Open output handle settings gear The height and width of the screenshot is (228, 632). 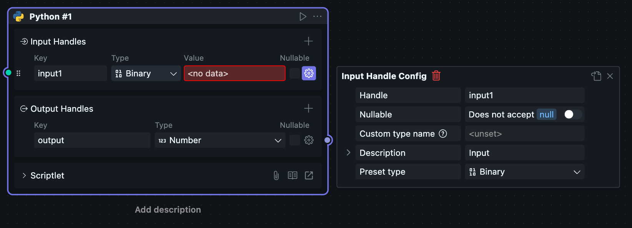pos(309,140)
